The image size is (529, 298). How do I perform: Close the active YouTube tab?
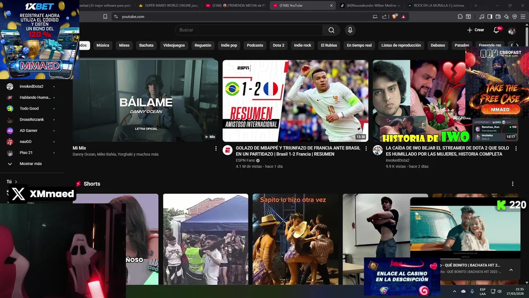pos(331,5)
